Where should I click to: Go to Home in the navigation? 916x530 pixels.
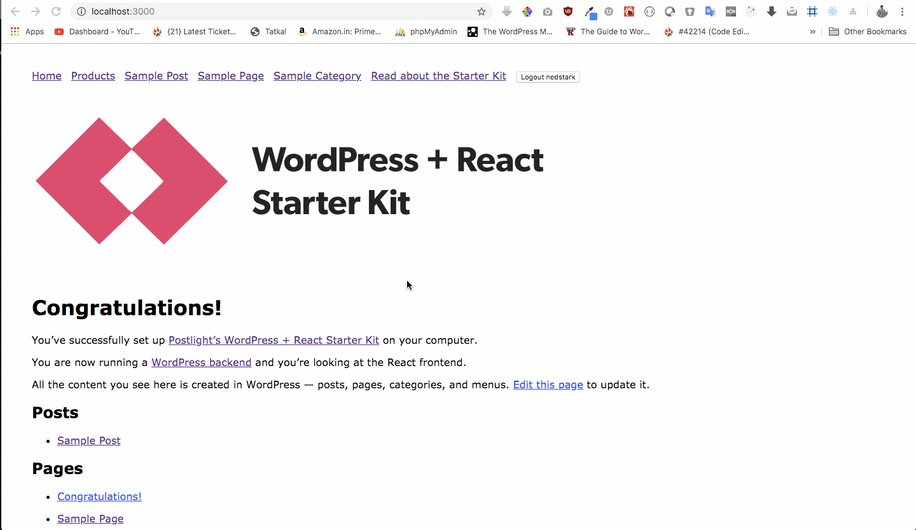[x=46, y=76]
